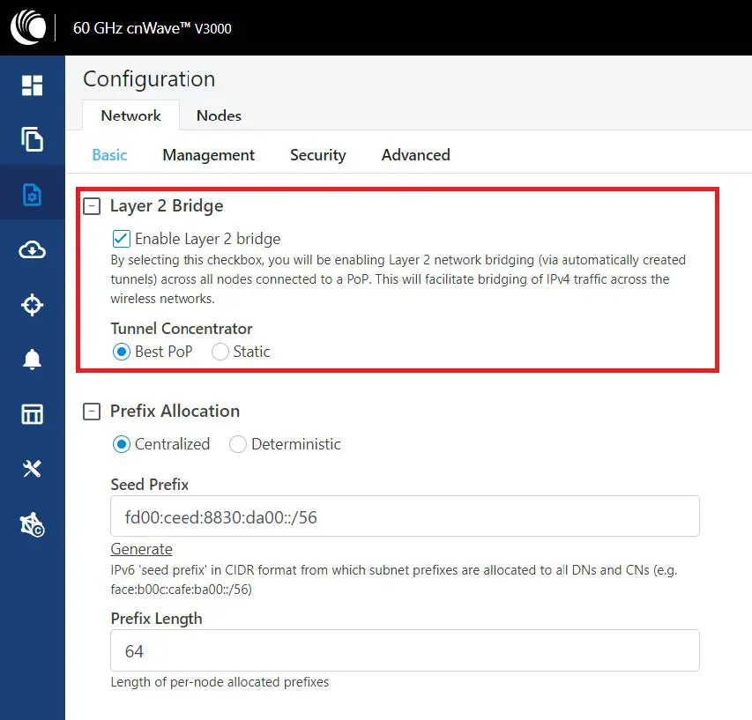The width and height of the screenshot is (752, 720).
Task: Click the Prefix Length input field
Action: [x=405, y=651]
